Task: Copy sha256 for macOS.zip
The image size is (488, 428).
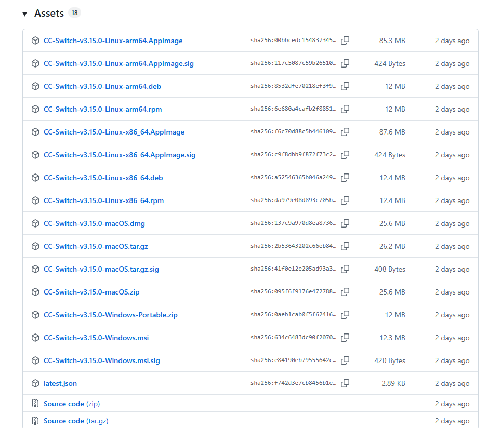Action: click(x=345, y=292)
